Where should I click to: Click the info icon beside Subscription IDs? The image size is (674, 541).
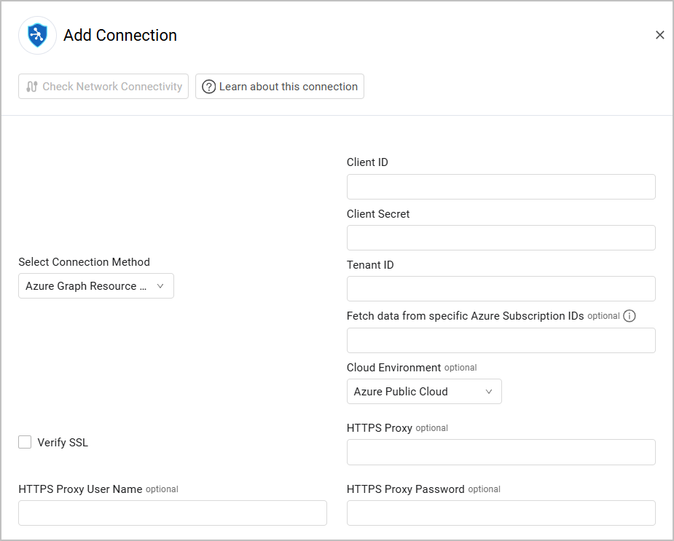[630, 316]
